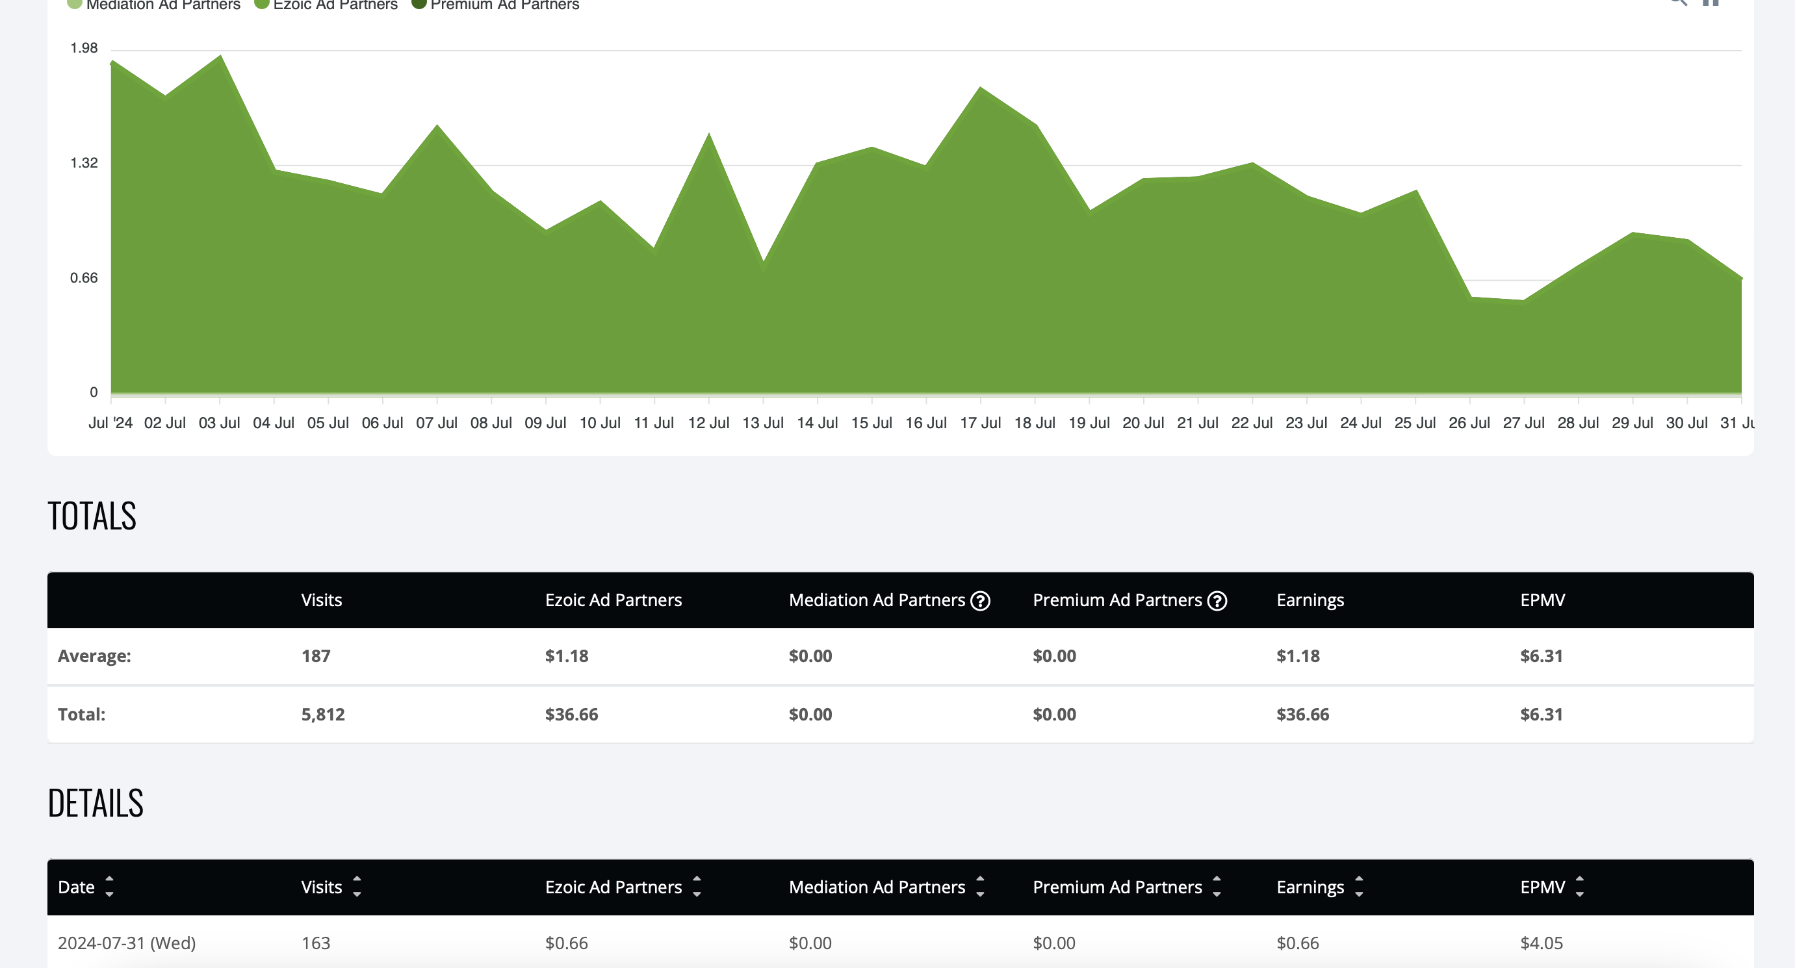Screen dimensions: 1795x968
Task: Click the 03 Jul peak on chart
Action: 220,56
